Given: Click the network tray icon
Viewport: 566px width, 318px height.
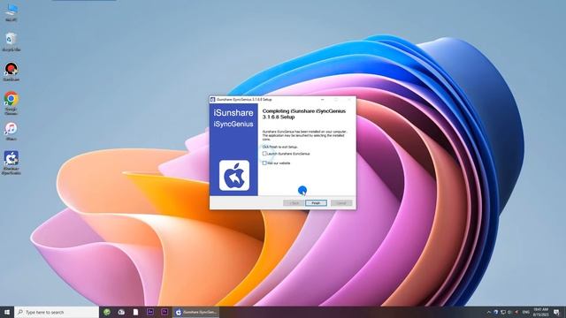Looking at the screenshot, I should [x=503, y=312].
